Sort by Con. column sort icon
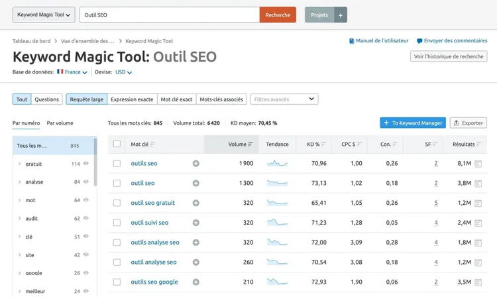 coord(395,145)
